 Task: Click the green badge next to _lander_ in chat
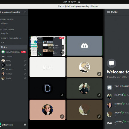[x=125, y=122]
